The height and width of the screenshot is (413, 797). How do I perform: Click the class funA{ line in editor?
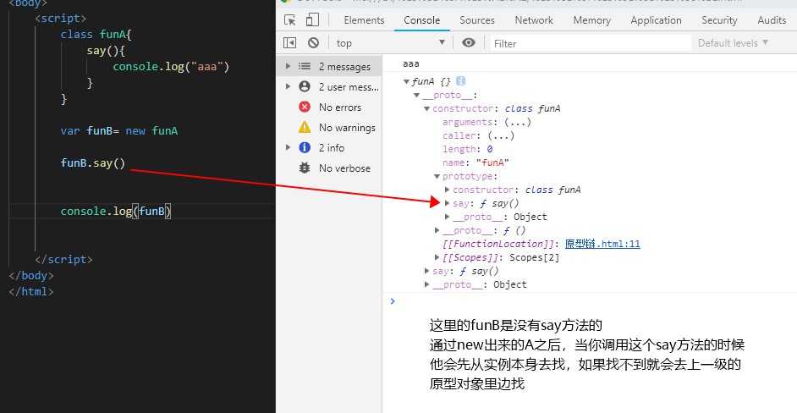click(x=96, y=34)
